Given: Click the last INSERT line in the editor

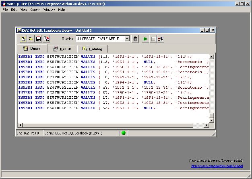Looking at the screenshot, I should click(114, 108).
